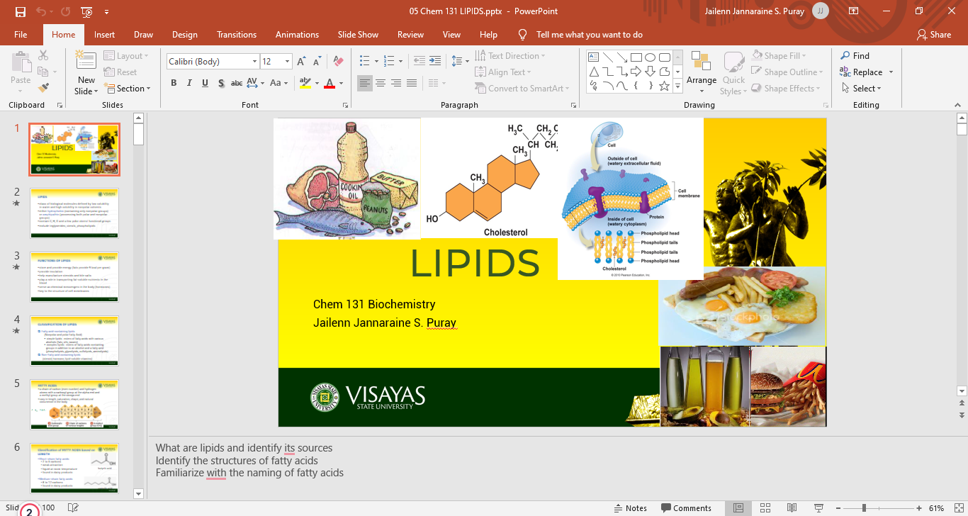Click the Format Painter icon
Screen dimensions: 968x516
click(43, 89)
